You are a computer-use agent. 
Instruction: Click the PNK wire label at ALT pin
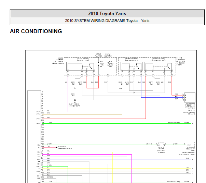(48, 146)
